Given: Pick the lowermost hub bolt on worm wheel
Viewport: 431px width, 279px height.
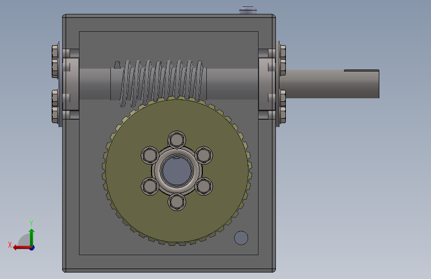Looking at the screenshot, I should [177, 202].
